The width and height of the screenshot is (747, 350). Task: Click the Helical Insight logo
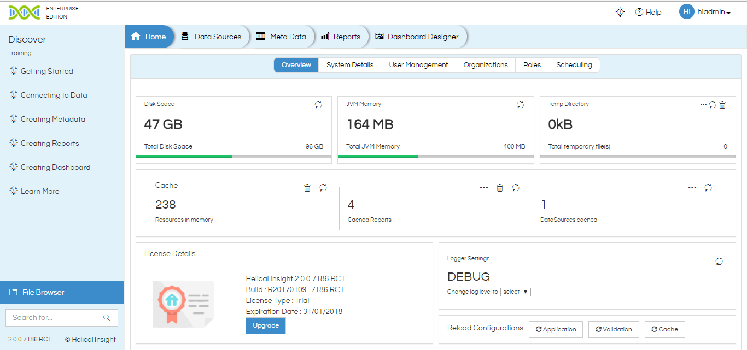(24, 13)
